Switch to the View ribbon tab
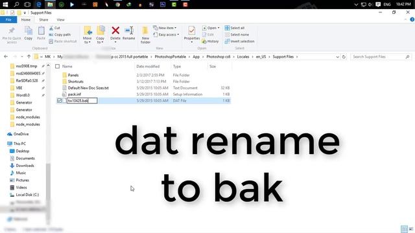Screen dimensions: 415x233 [60, 20]
